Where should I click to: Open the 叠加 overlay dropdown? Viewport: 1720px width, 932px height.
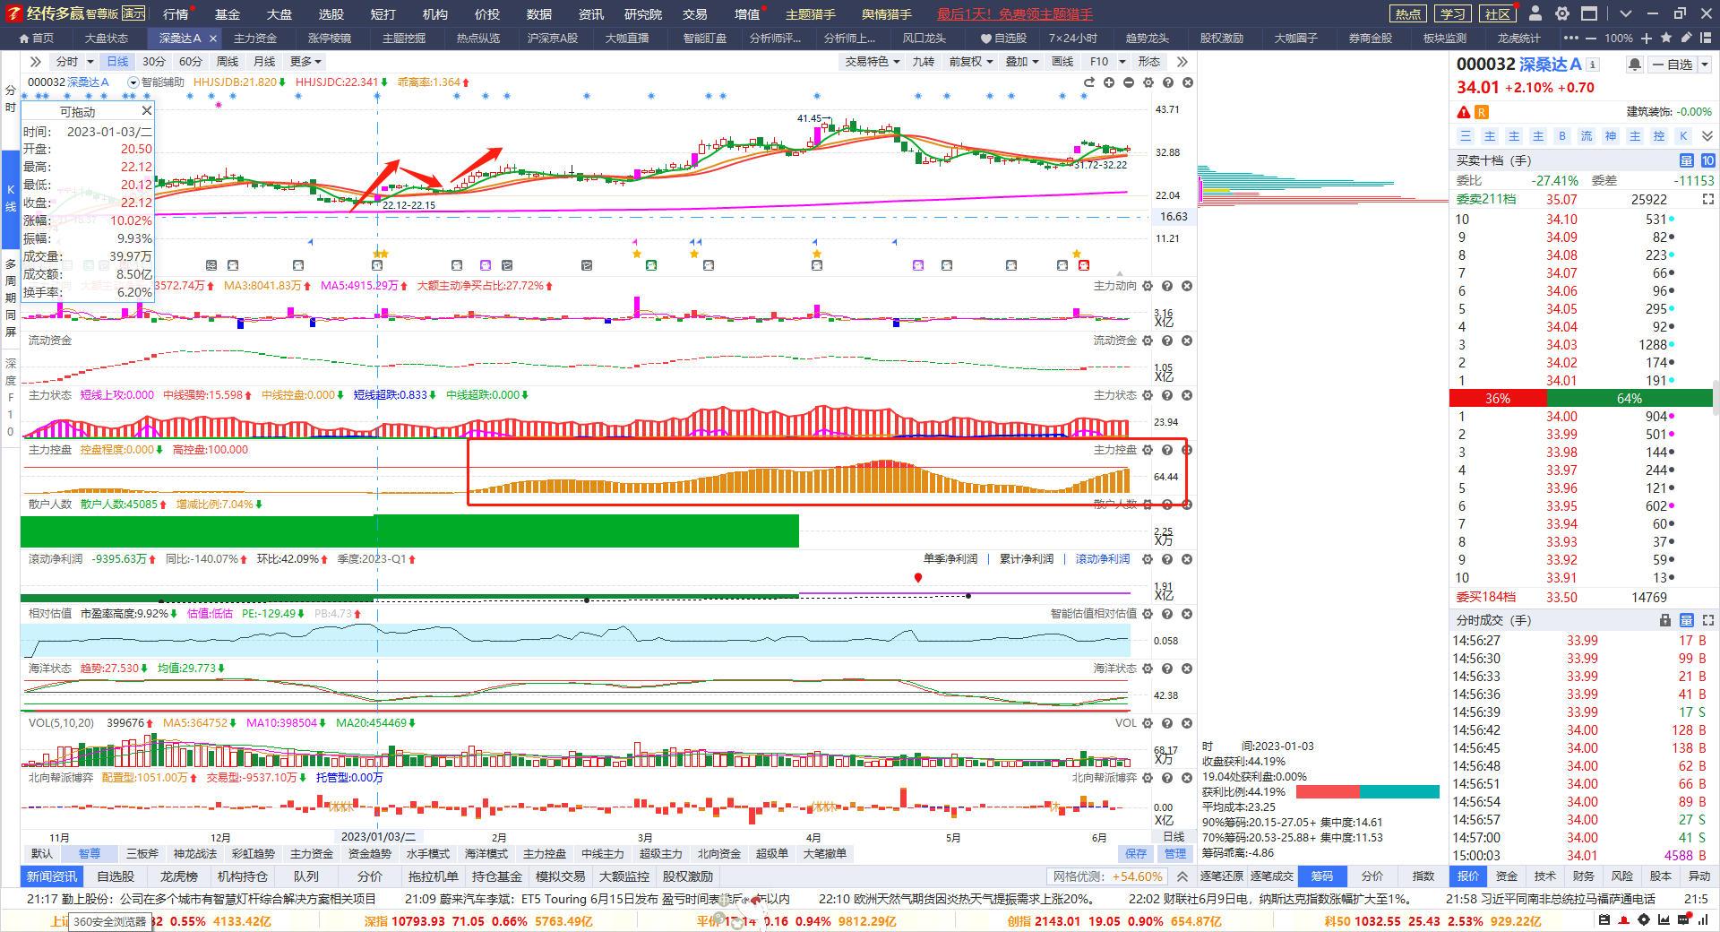(1022, 62)
